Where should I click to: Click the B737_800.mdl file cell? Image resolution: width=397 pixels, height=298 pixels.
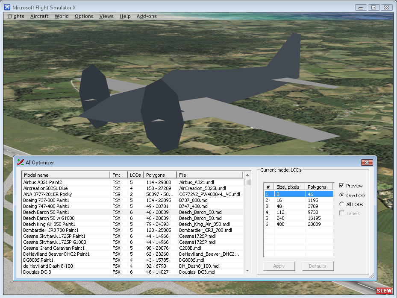194,200
